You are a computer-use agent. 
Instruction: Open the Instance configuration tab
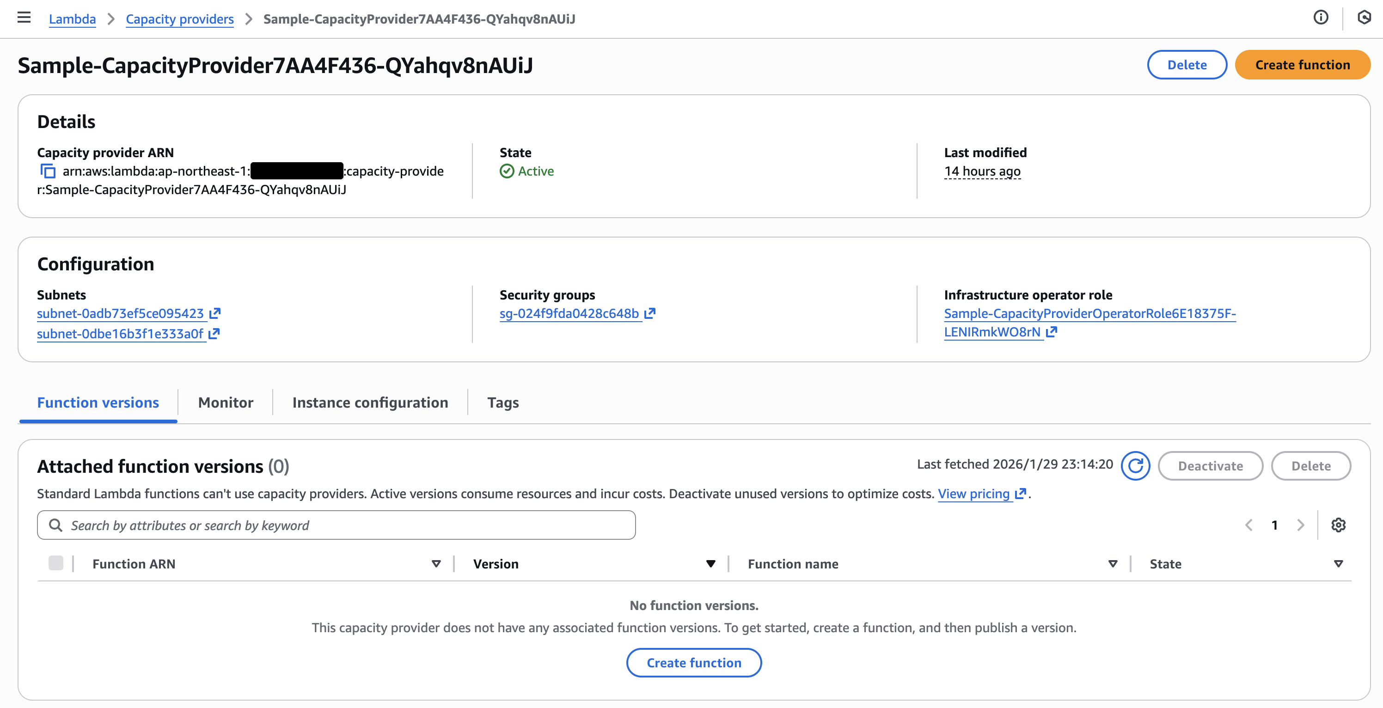[370, 402]
